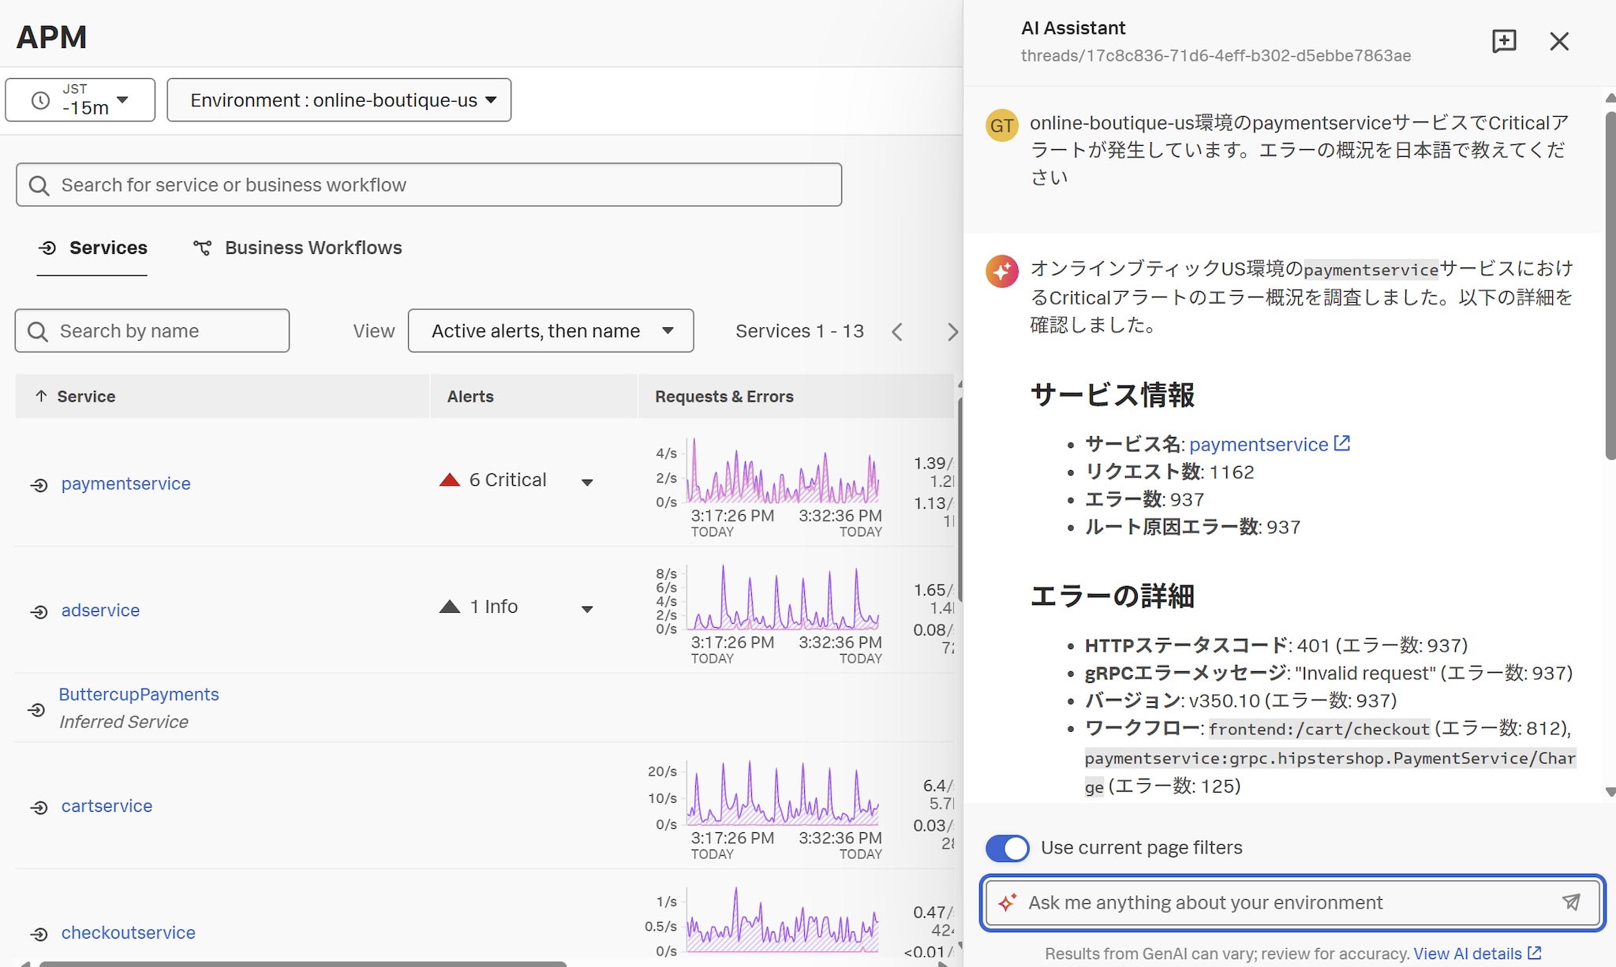
Task: Click the Services 1 - 13 pagination text
Action: pyautogui.click(x=799, y=331)
